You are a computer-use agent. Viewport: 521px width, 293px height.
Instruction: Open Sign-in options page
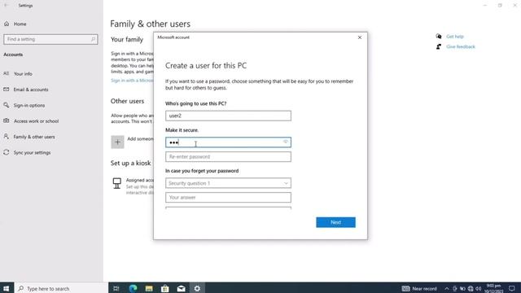(29, 105)
